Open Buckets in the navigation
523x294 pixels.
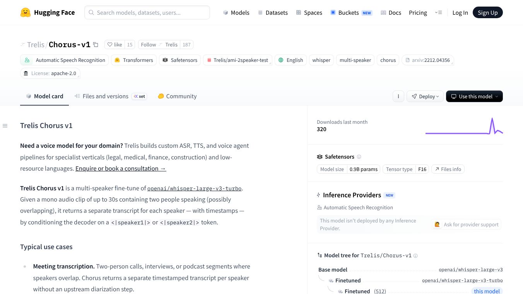pyautogui.click(x=351, y=12)
